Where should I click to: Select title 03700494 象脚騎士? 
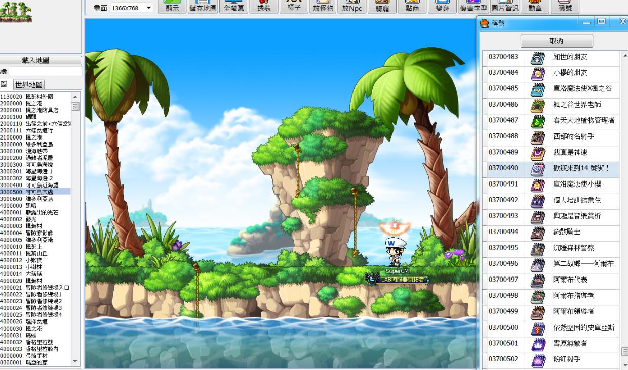pyautogui.click(x=567, y=232)
